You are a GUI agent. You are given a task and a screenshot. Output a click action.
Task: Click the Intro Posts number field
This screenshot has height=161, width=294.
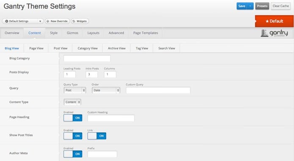pos(92,74)
